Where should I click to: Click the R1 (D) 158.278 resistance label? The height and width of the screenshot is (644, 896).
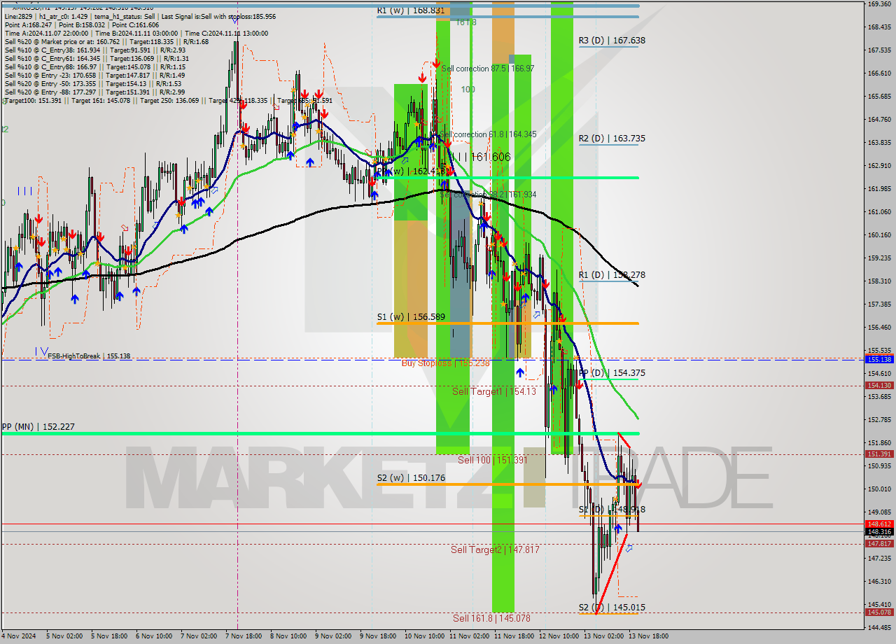612,275
